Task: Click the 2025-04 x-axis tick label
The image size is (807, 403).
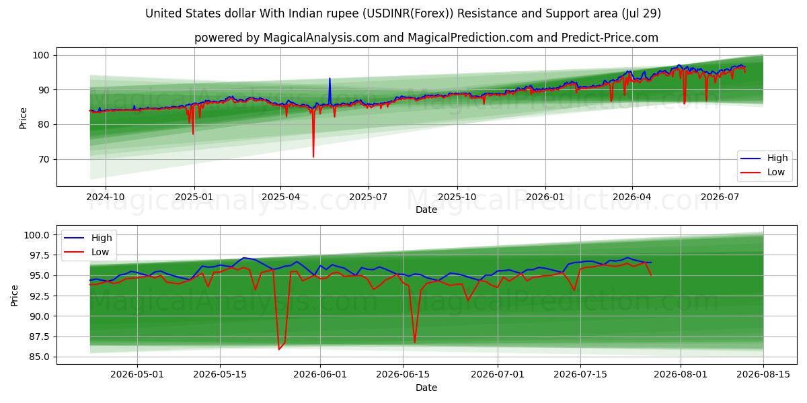Action: [280, 197]
